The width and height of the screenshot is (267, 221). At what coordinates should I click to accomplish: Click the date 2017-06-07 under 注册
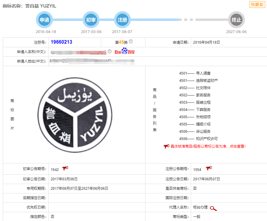[x=122, y=32]
